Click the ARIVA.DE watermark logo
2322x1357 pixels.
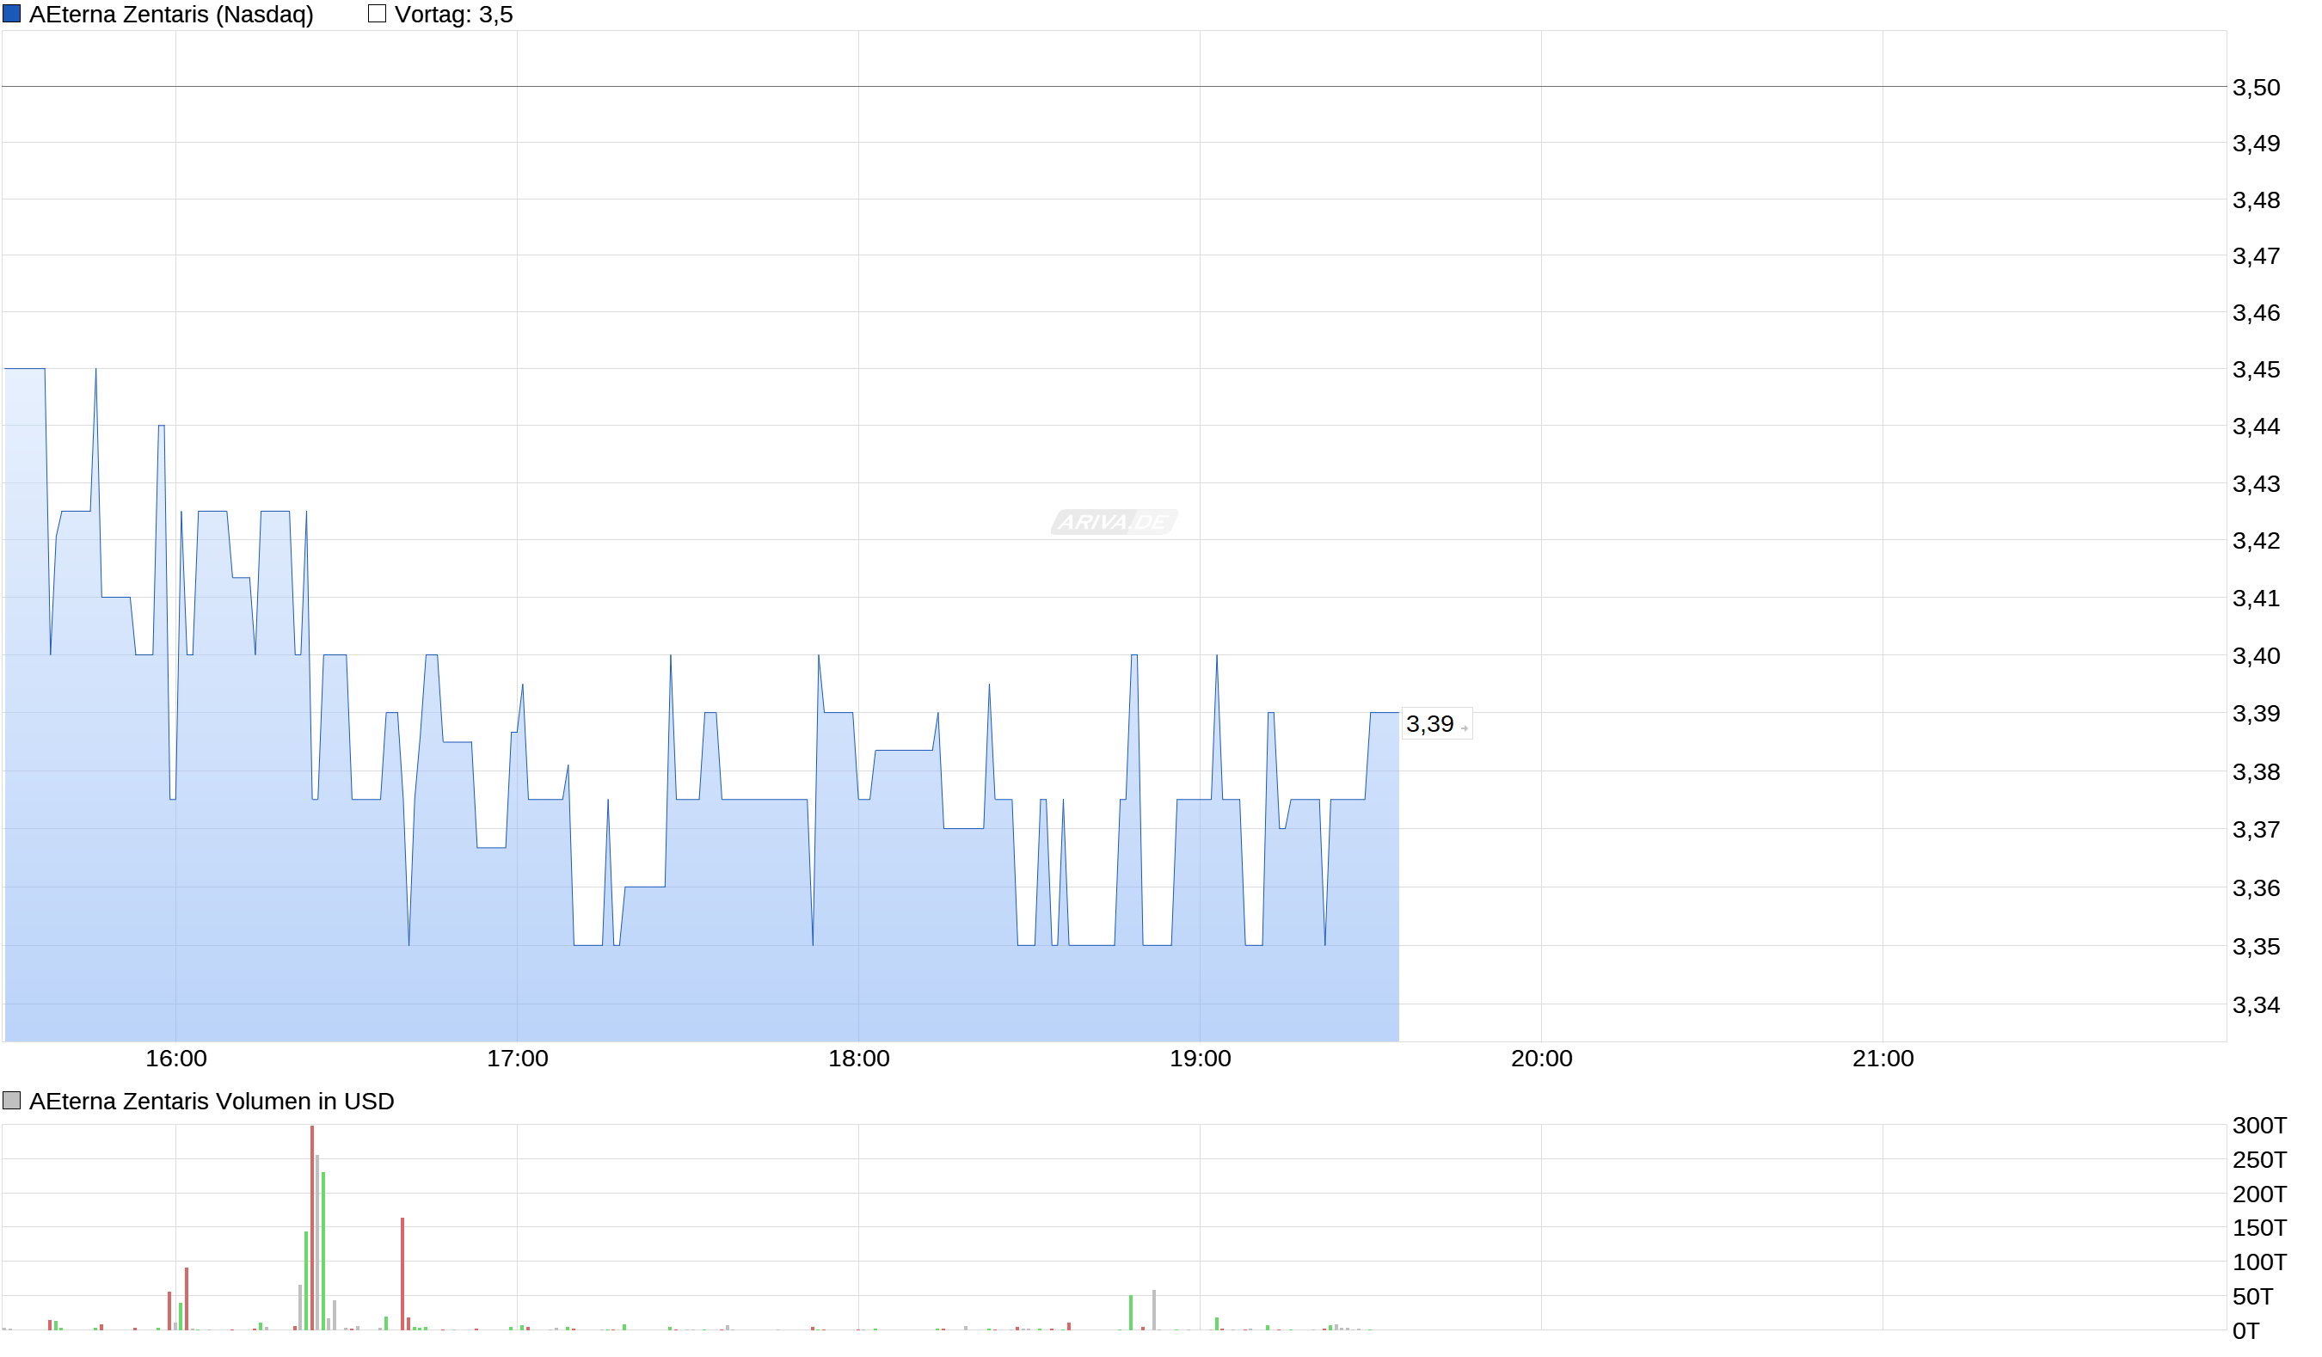tap(1114, 522)
